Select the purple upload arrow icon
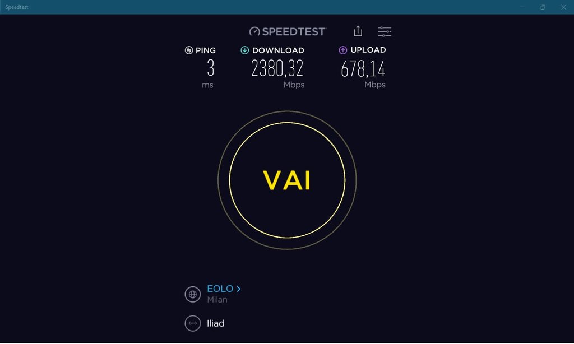Screen dimensions: 574x344 point(342,50)
